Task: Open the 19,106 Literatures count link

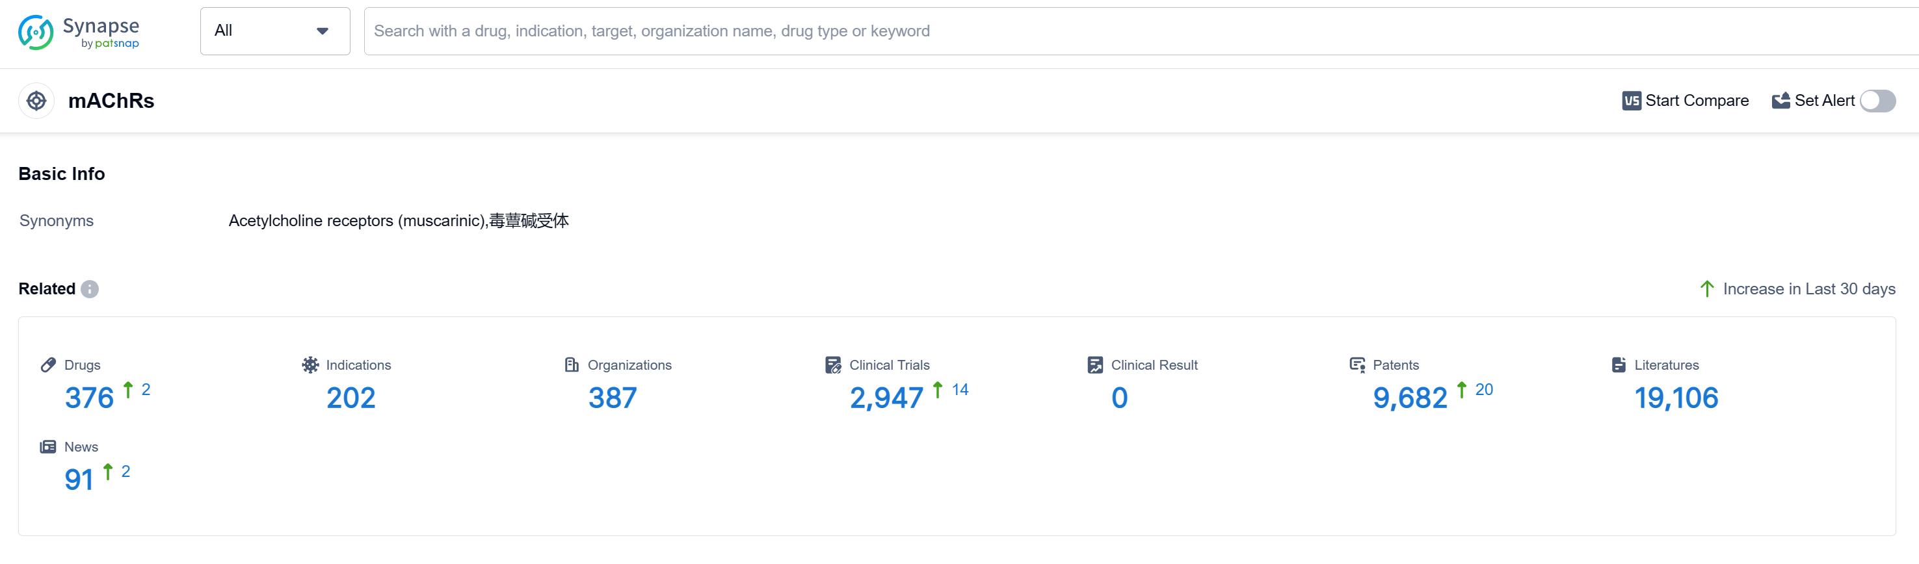Action: click(1675, 398)
